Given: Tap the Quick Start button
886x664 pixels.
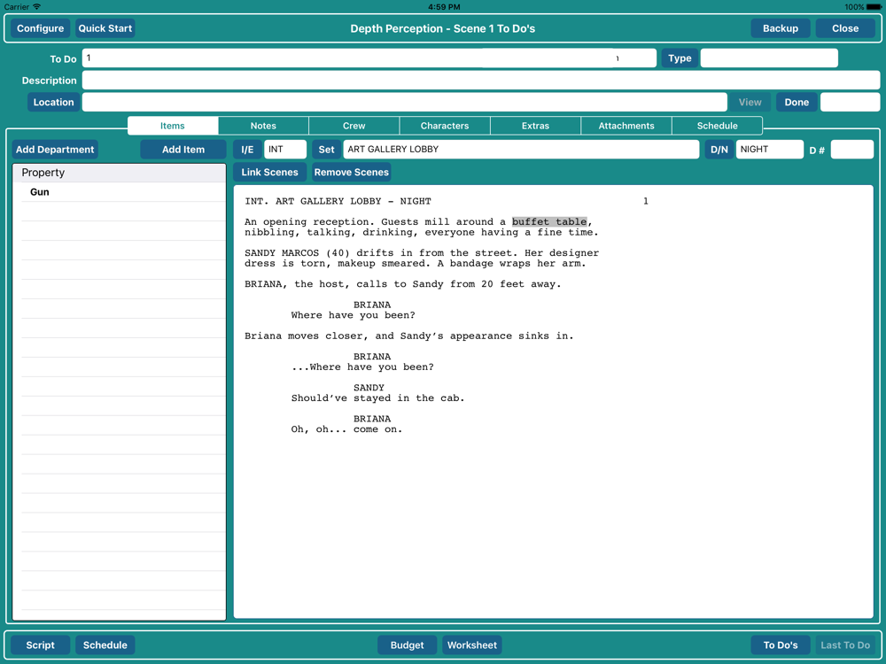Looking at the screenshot, I should 105,28.
